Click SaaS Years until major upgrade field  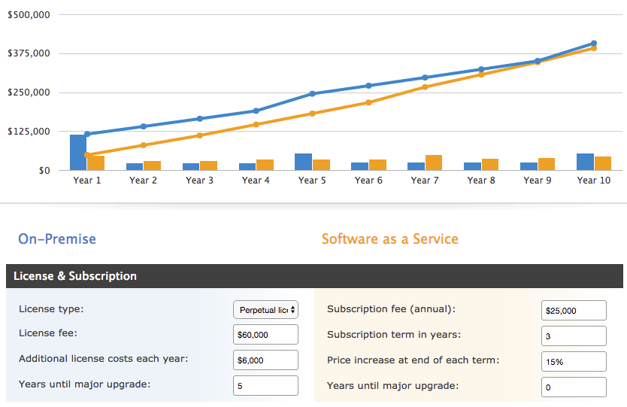pos(573,387)
